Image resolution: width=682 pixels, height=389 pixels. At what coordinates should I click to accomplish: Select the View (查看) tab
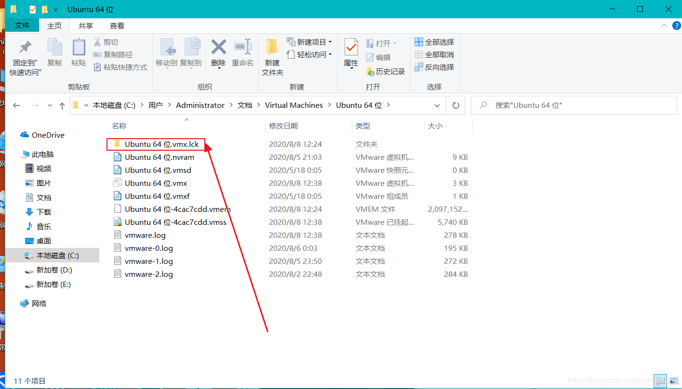(117, 26)
